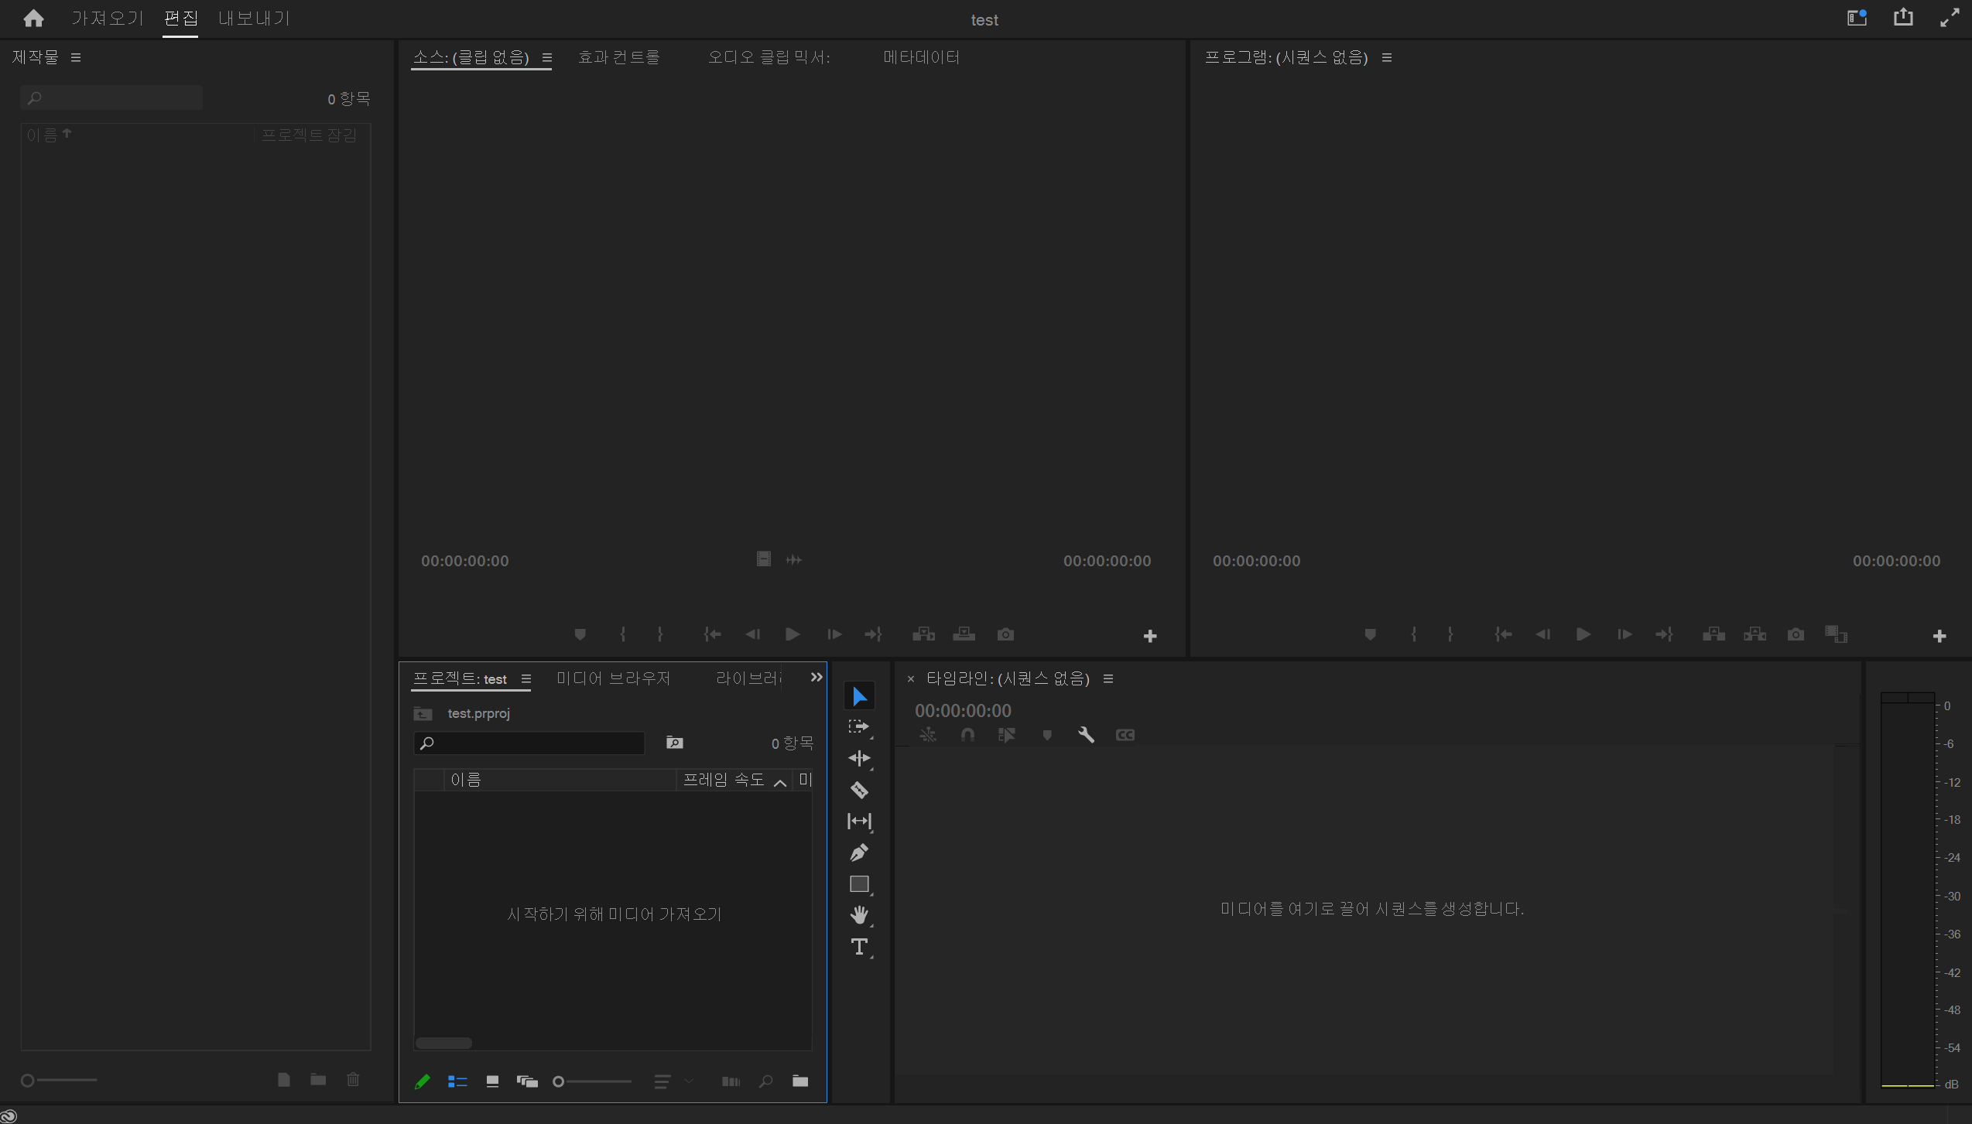Click Export Frame camera in Source monitor
Screen dimensions: 1972x1124
click(x=1005, y=634)
